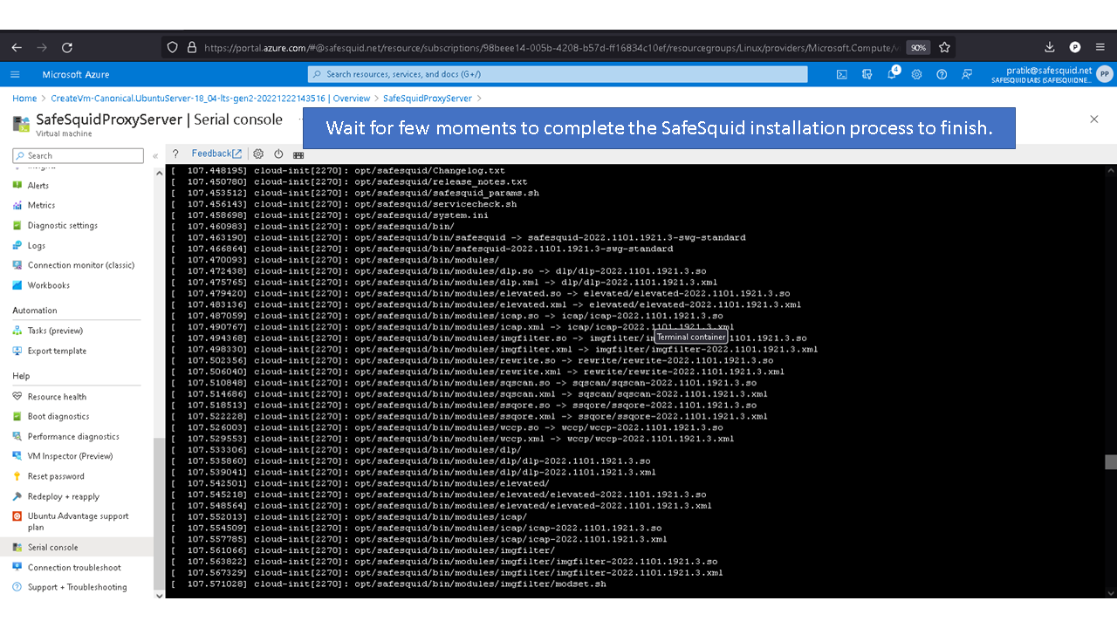
Task: Click the Help section heading
Action: click(x=21, y=376)
